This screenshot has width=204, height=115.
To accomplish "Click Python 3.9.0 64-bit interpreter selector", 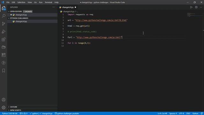I will (x=10, y=114).
